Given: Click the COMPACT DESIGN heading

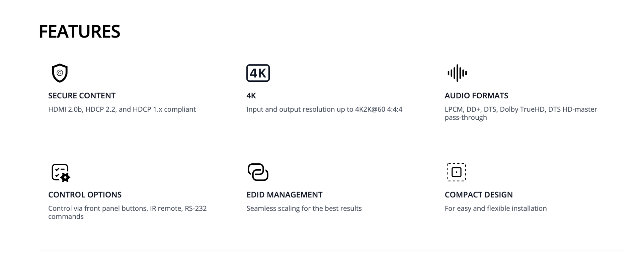Looking at the screenshot, I should [478, 195].
